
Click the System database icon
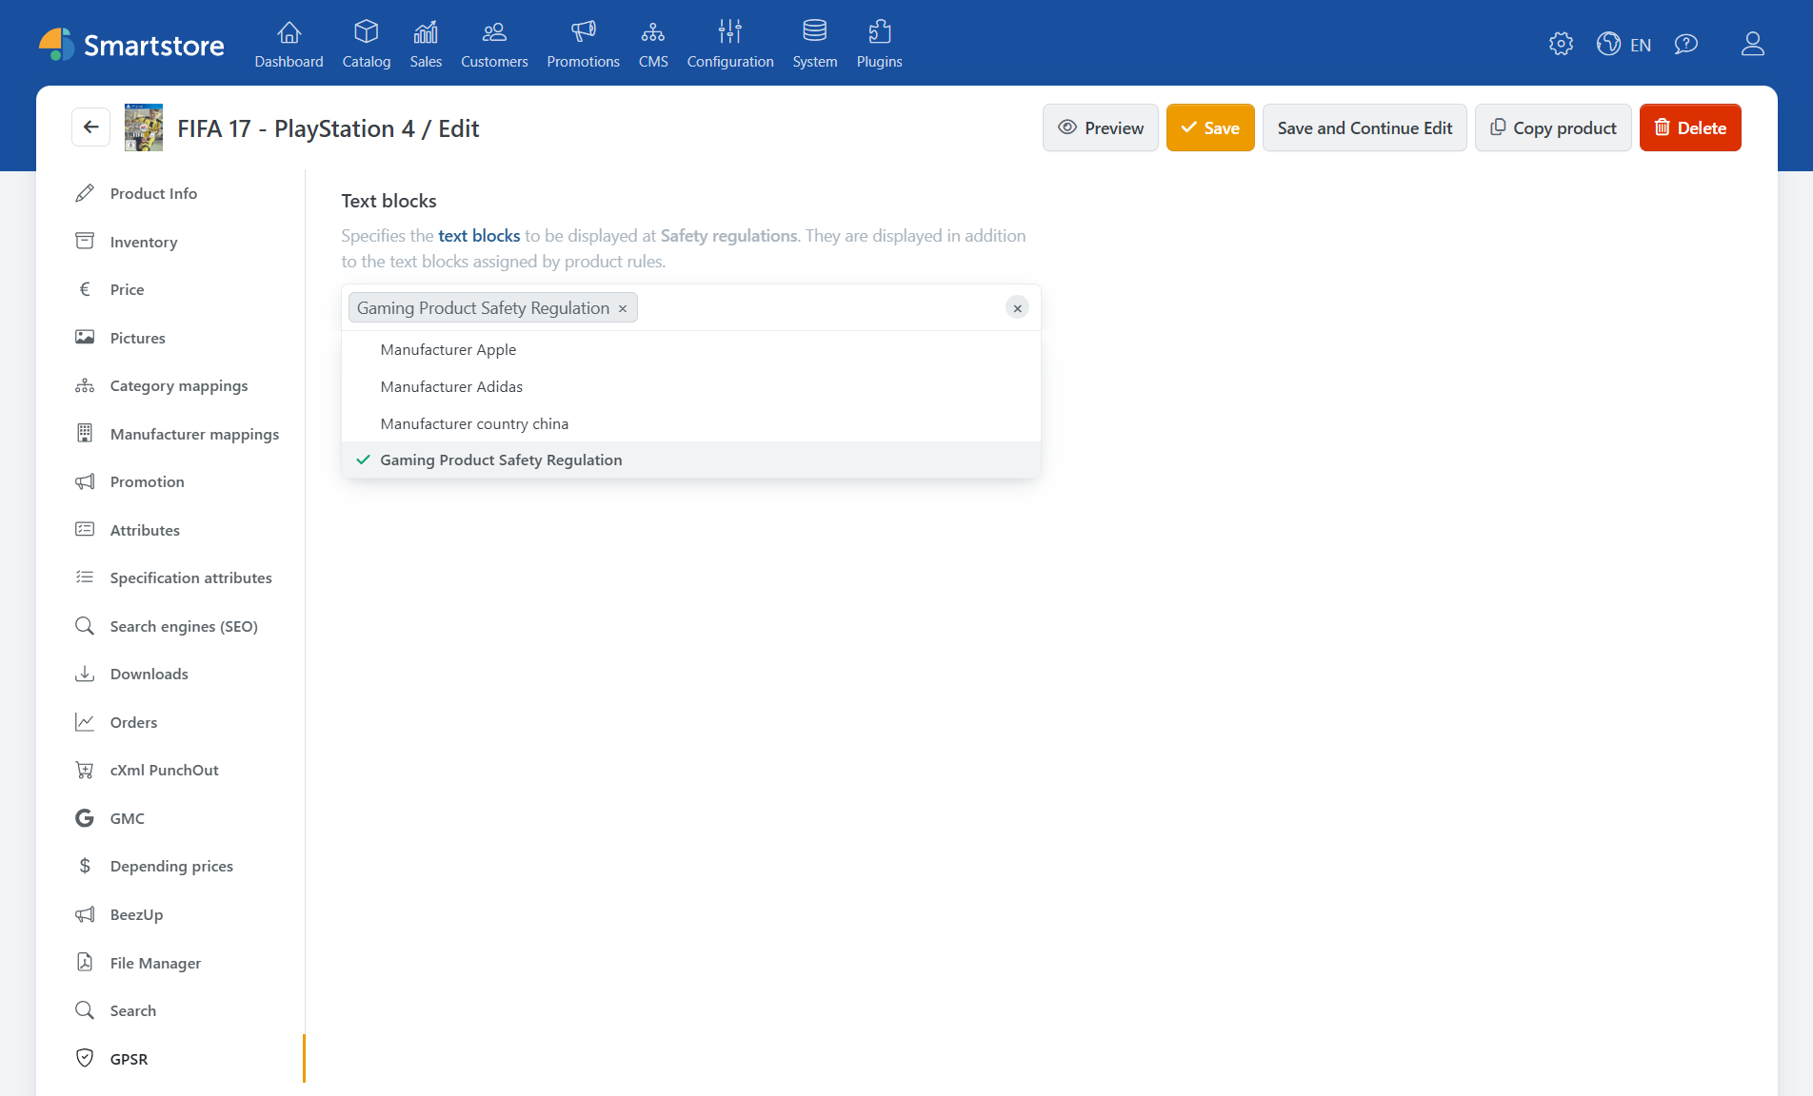[814, 30]
